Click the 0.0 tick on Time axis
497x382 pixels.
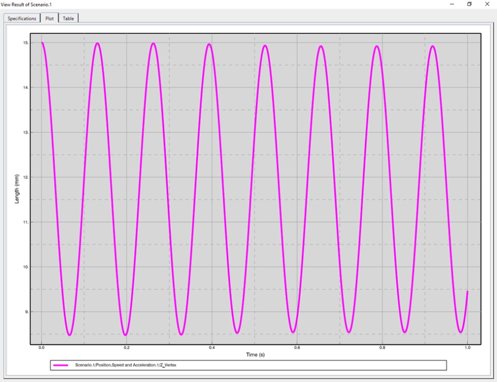click(x=41, y=348)
